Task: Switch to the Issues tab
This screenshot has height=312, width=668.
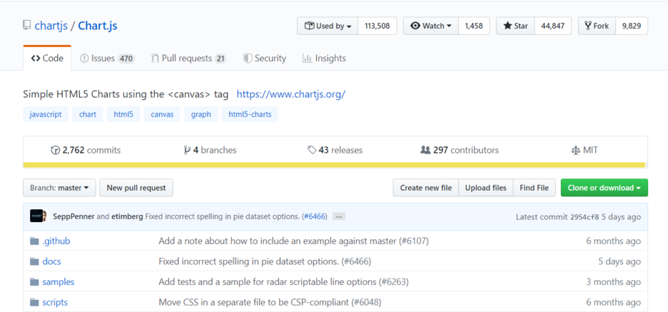Action: point(107,59)
